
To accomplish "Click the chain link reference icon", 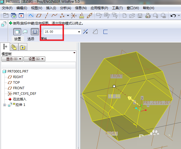I will click(90, 16).
